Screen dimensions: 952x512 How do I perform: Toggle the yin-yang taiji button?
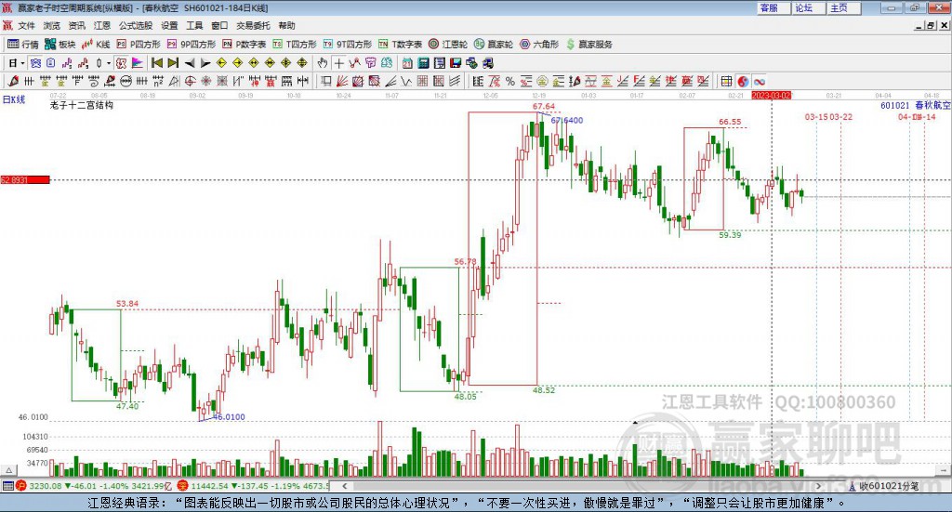coord(743,81)
